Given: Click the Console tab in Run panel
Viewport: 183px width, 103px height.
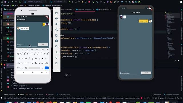Looking at the screenshot, I should 11,66.
